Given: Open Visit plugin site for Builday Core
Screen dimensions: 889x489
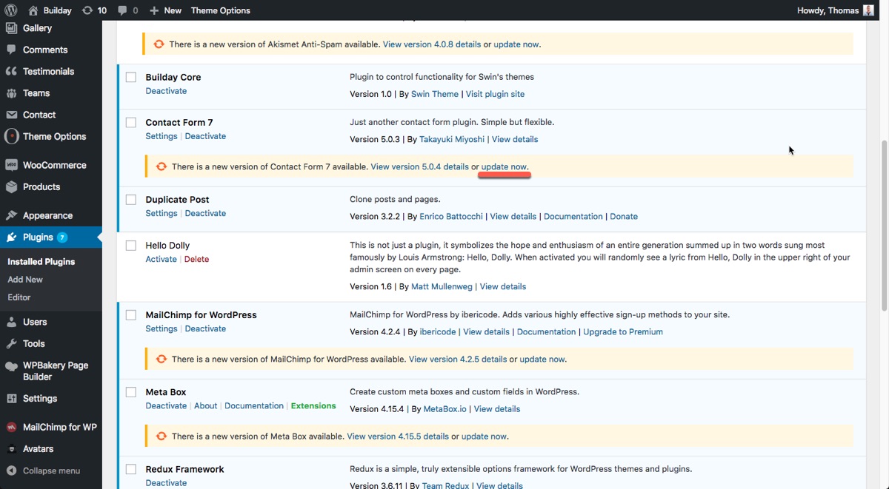Looking at the screenshot, I should [495, 94].
